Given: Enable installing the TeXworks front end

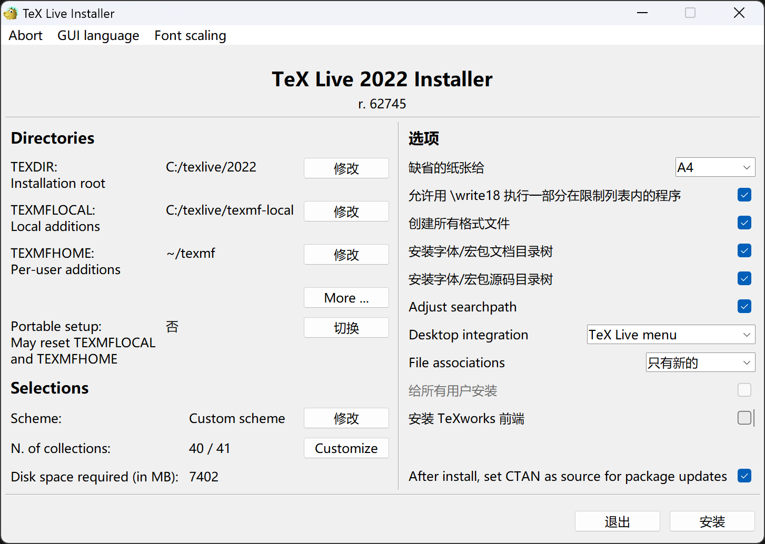Looking at the screenshot, I should (x=744, y=418).
